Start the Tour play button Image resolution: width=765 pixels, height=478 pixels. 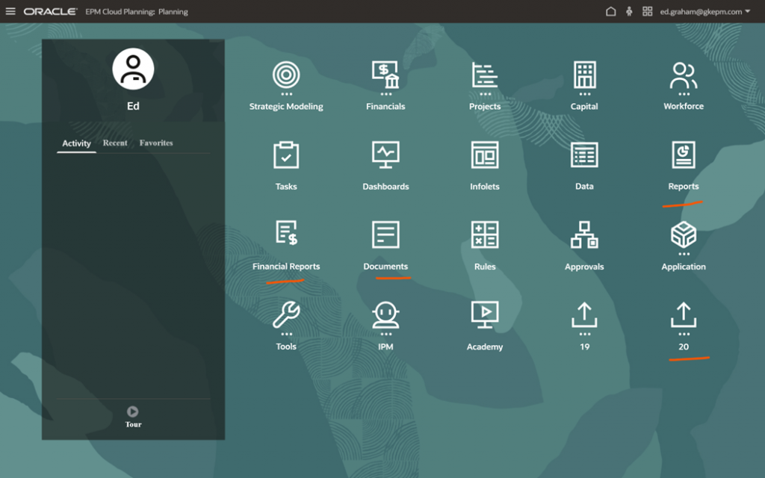pos(133,412)
